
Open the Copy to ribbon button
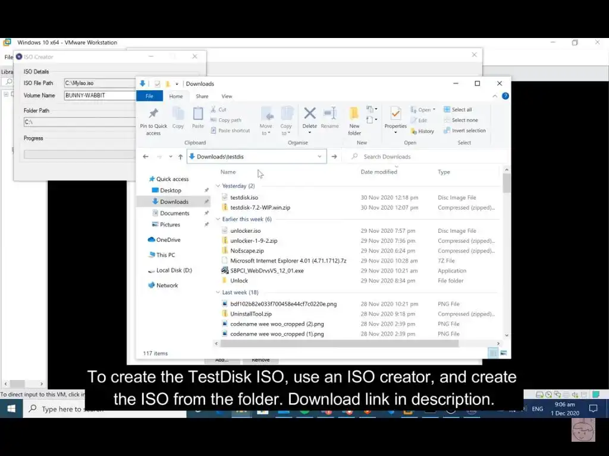click(x=286, y=121)
